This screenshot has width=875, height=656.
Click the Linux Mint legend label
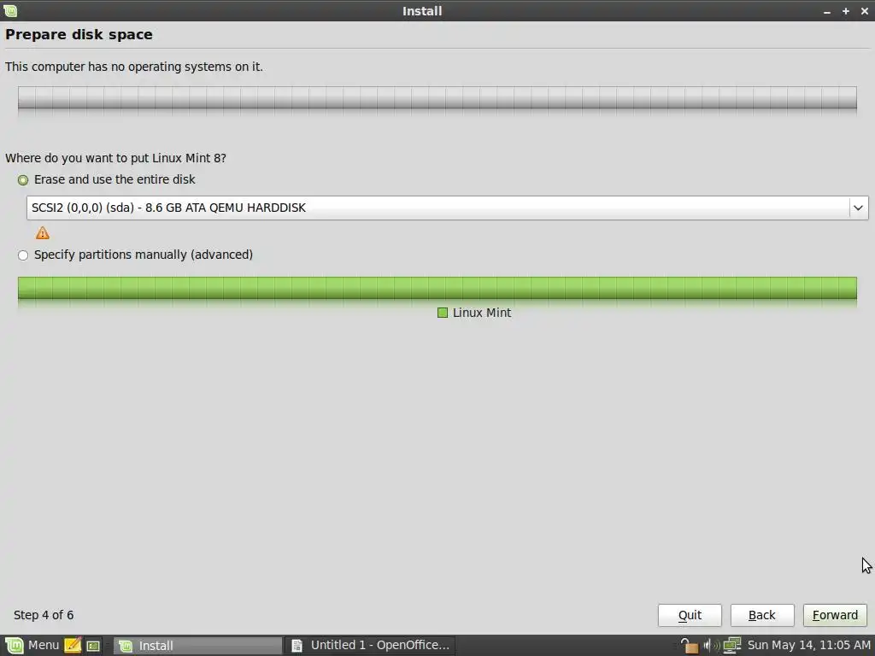tap(482, 313)
